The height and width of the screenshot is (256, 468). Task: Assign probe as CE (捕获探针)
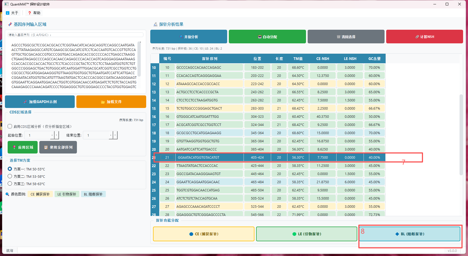203,234
